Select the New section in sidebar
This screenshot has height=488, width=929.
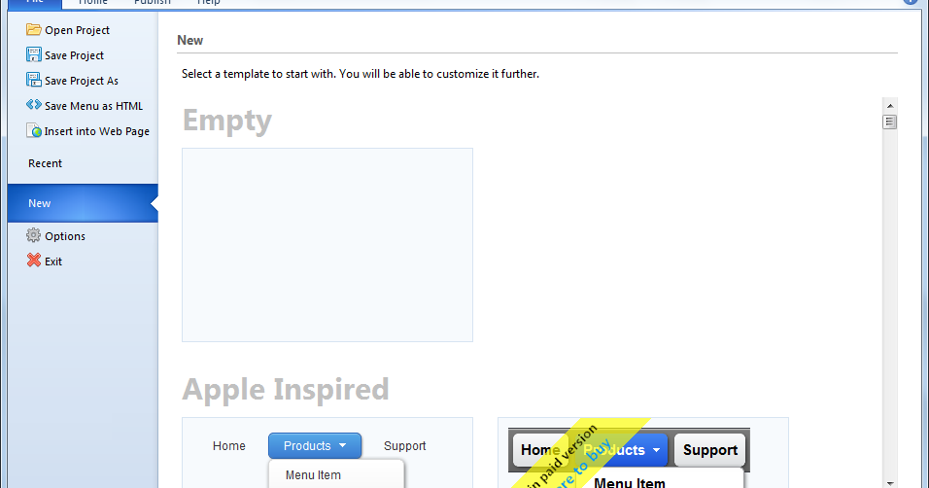point(83,203)
